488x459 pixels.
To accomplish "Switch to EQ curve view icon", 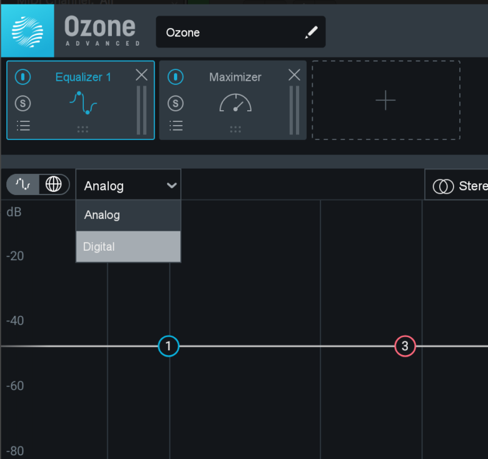I will (23, 184).
